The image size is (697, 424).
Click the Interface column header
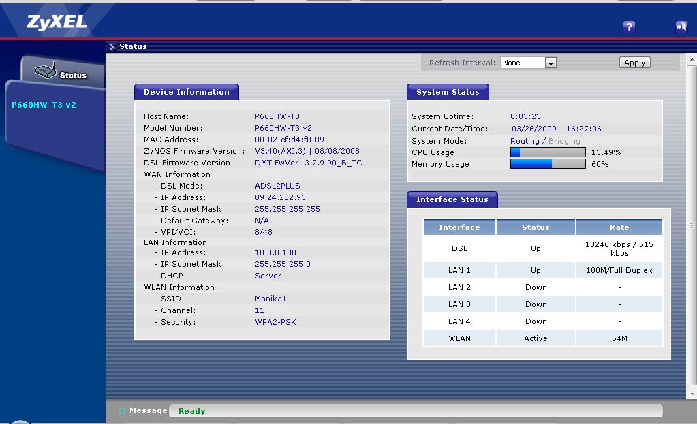tap(459, 227)
